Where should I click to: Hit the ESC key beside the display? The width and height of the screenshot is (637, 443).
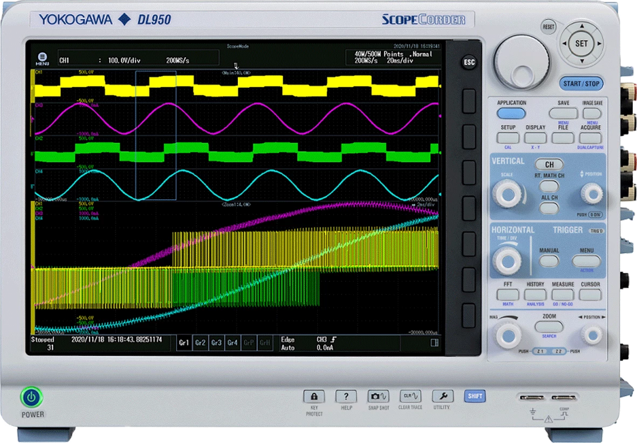[469, 62]
